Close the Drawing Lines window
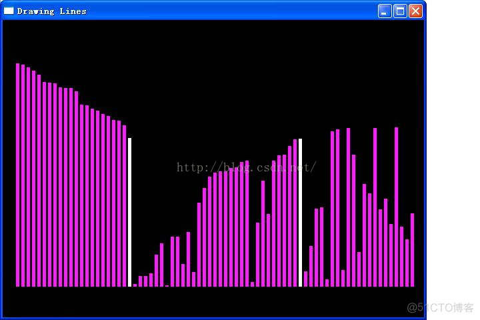Screen dimensions: 480x320 415,11
